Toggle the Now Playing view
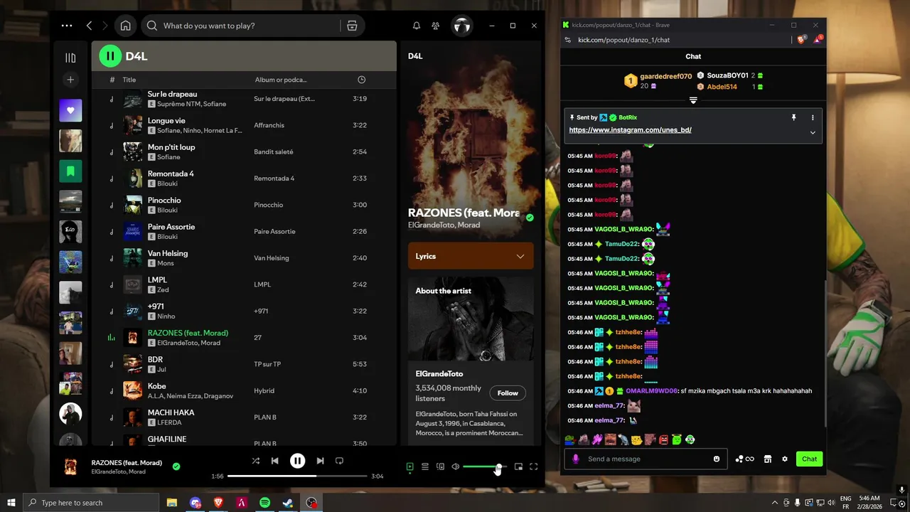The width and height of the screenshot is (910, 512). [409, 466]
